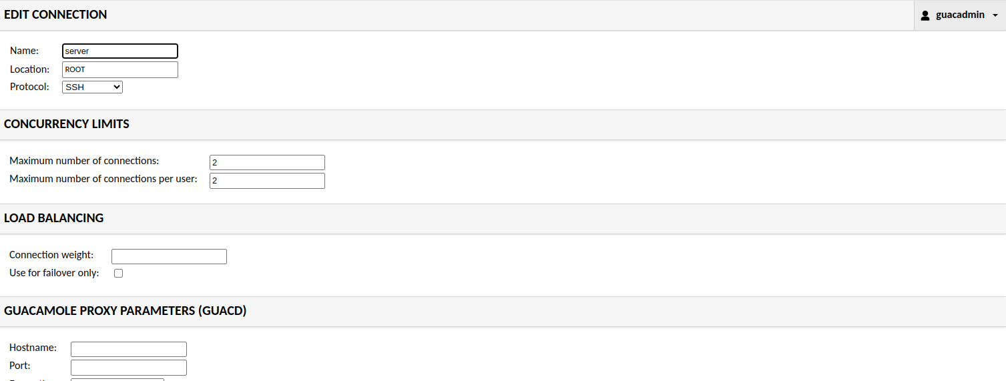Click the Guacamole Proxy Parameters (GUACD) header
The image size is (1006, 381).
[125, 311]
